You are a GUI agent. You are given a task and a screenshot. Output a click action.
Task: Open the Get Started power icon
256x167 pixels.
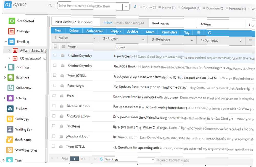(x=12, y=21)
